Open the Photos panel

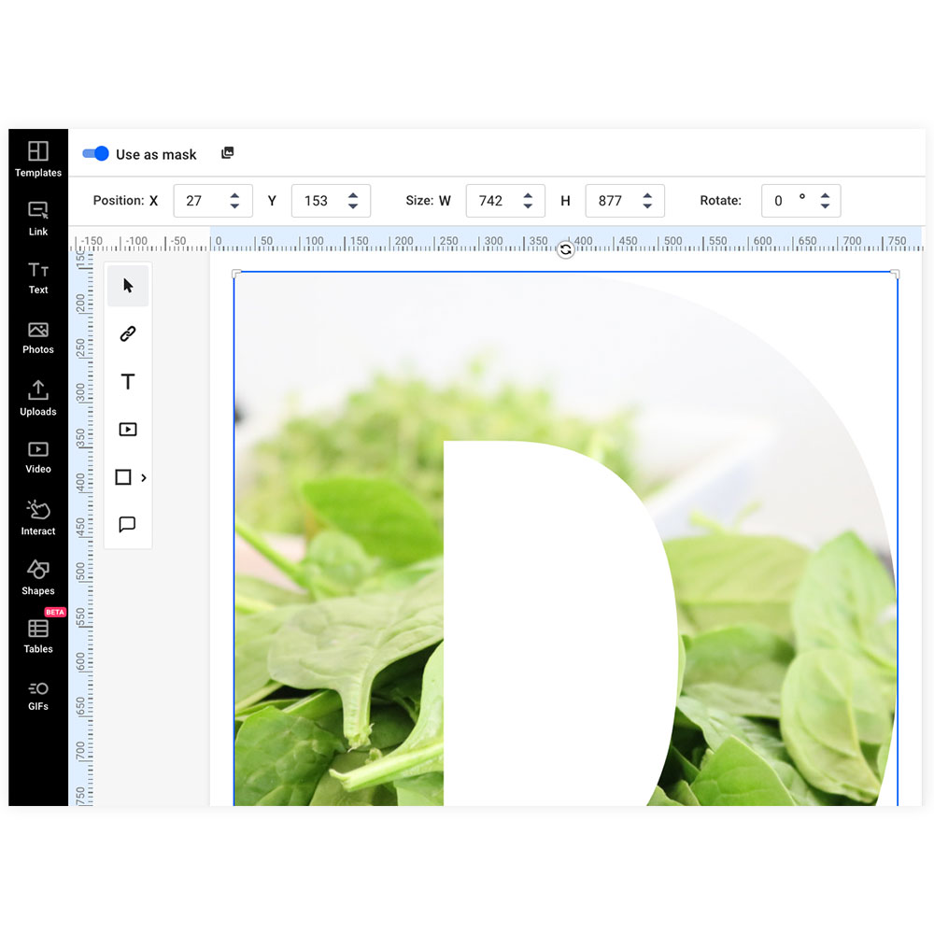click(x=37, y=336)
